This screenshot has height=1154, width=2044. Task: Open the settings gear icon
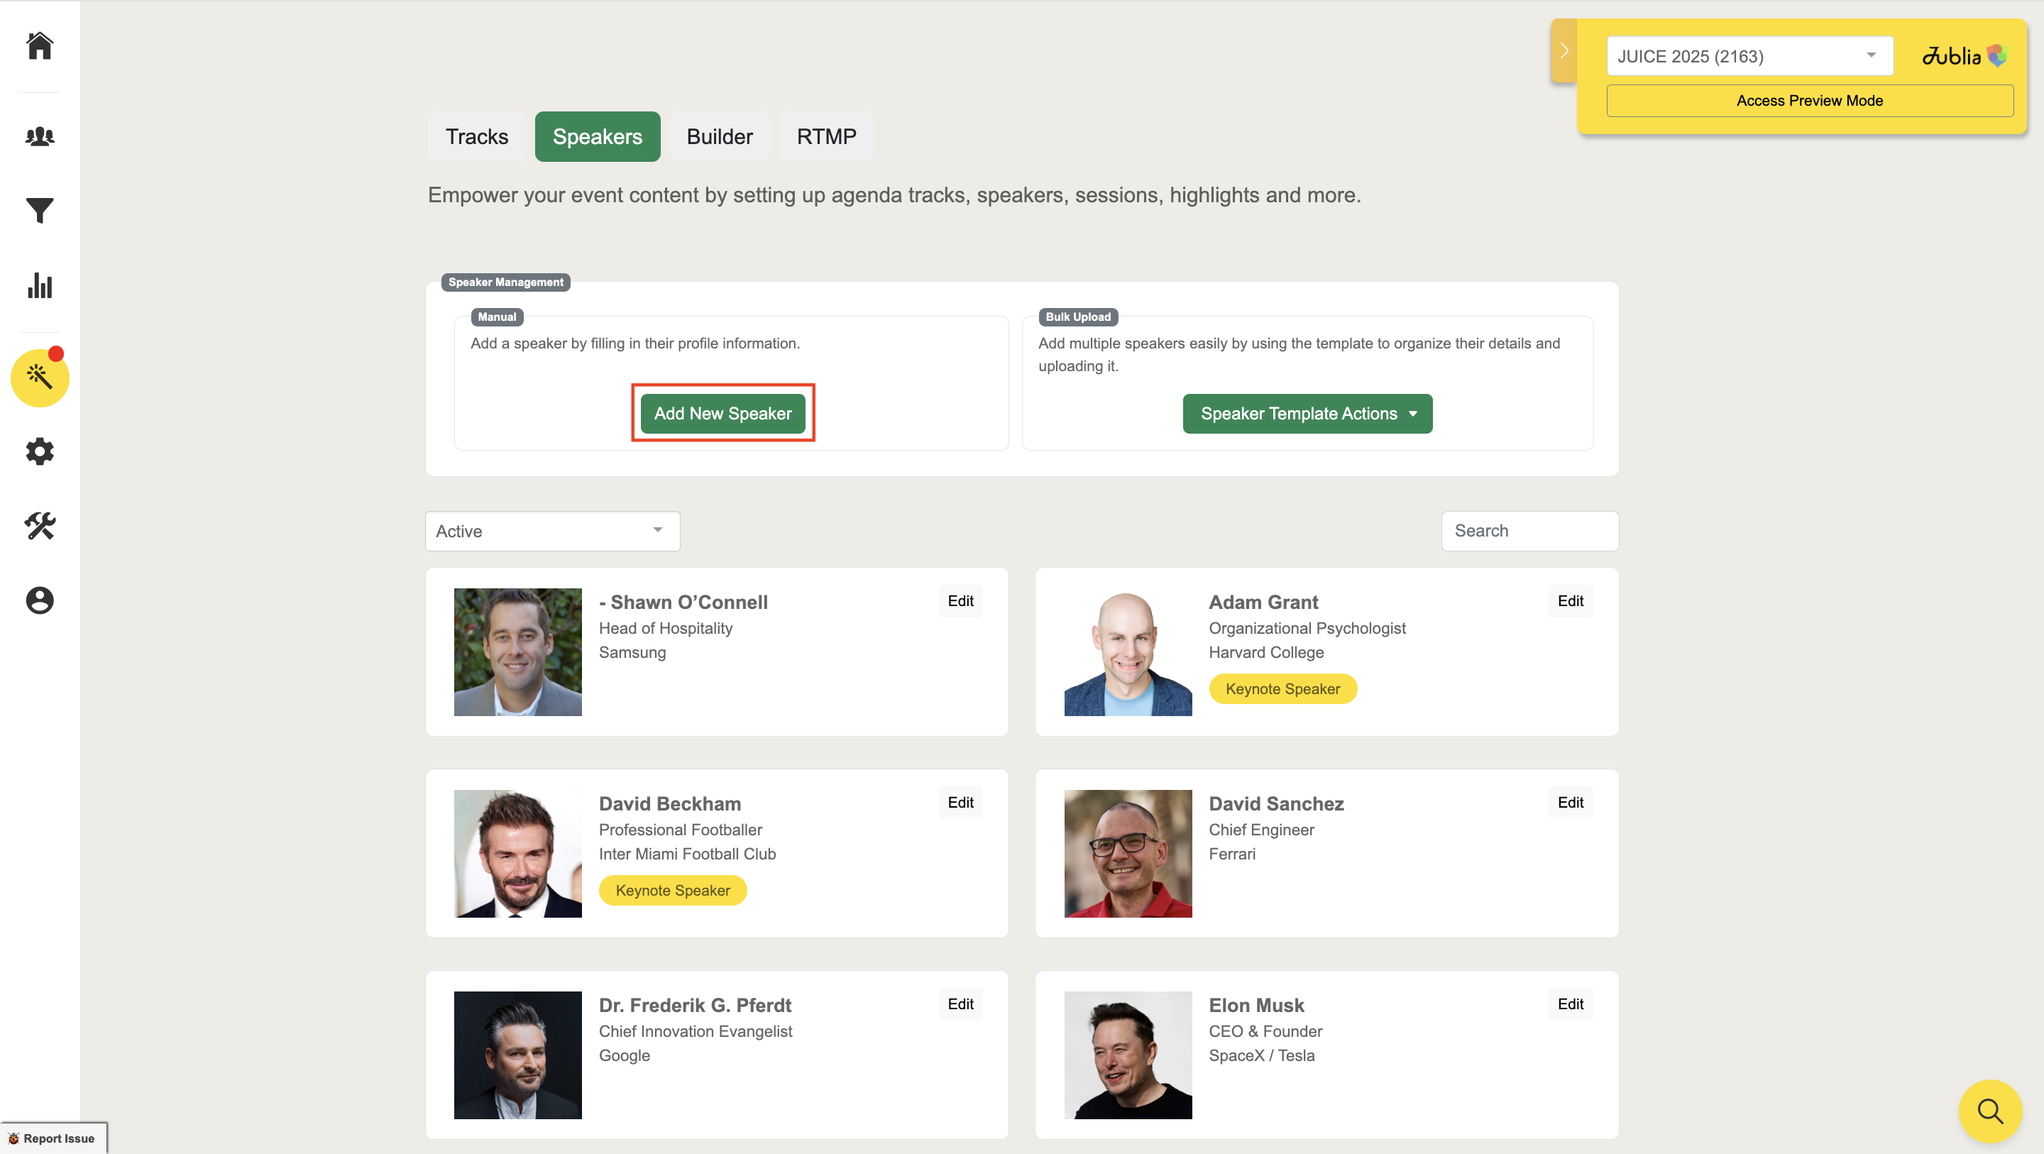tap(40, 451)
